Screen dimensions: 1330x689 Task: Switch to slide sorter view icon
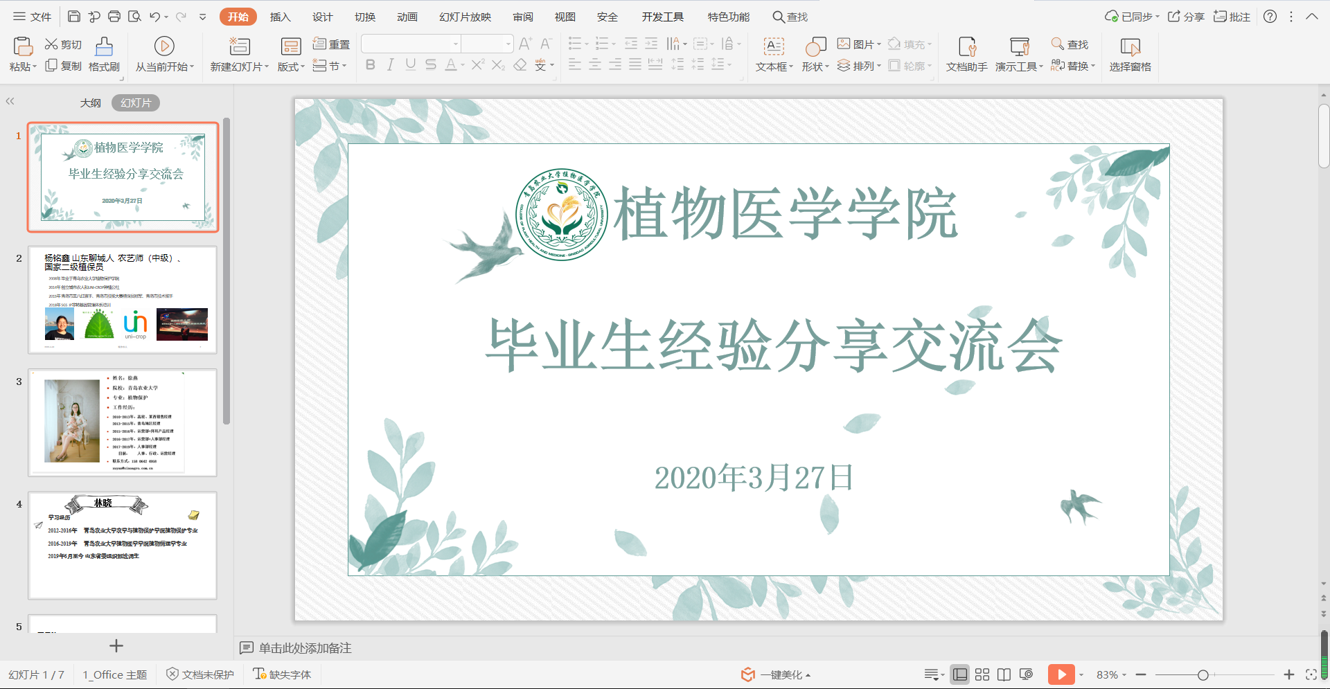[982, 674]
